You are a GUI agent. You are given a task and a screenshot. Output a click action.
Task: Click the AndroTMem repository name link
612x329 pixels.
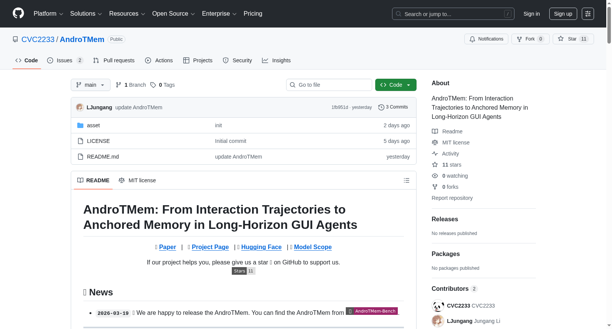click(x=82, y=39)
